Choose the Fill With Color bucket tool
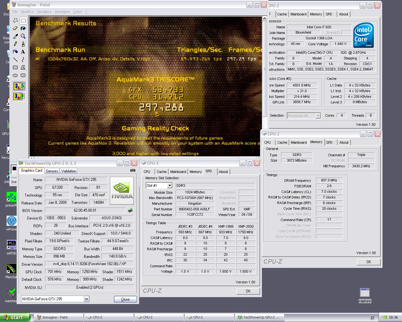This screenshot has width=402, height=322. 23,28
